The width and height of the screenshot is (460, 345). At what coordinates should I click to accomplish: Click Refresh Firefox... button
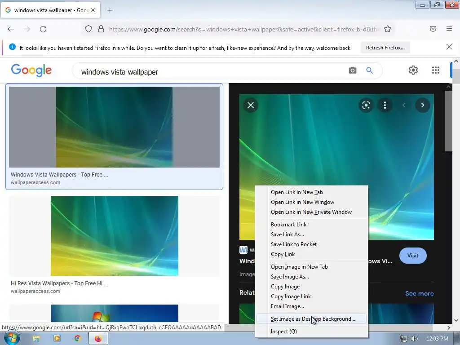coord(385,48)
